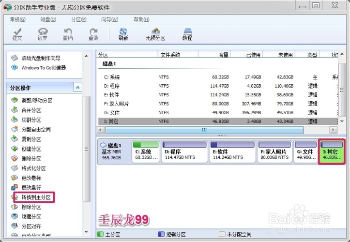Sort by 文件系统 column header
Viewport: 350px width, 242px height.
(178, 55)
